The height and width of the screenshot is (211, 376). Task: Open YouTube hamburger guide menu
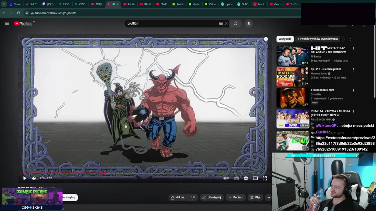point(7,23)
